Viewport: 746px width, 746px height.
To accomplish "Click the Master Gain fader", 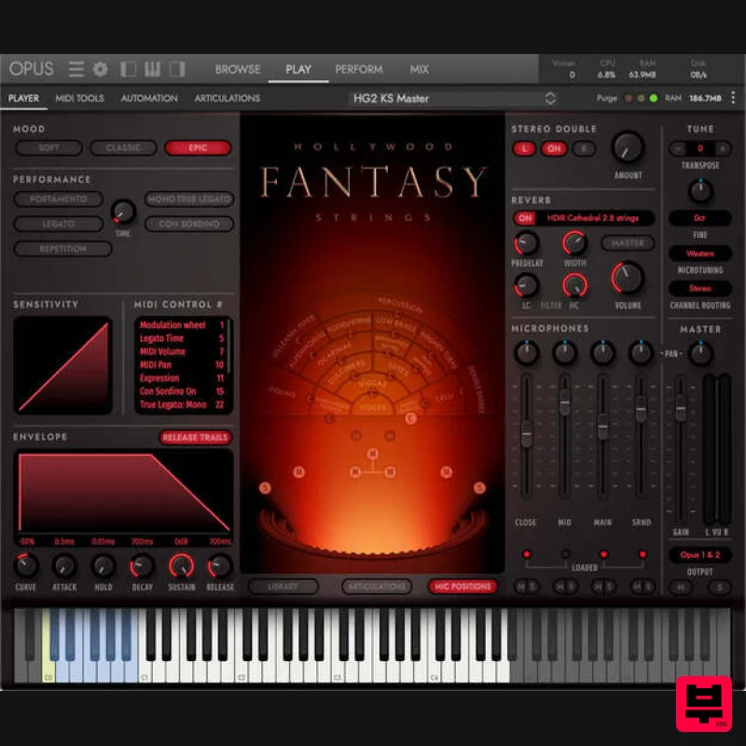I will [681, 408].
